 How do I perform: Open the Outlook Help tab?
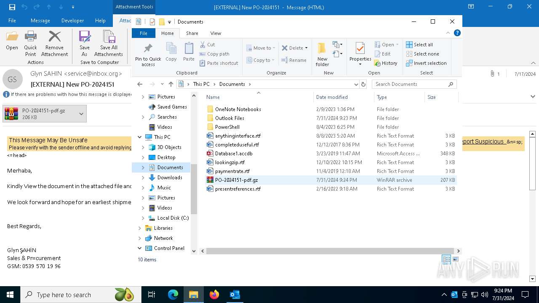pyautogui.click(x=100, y=21)
